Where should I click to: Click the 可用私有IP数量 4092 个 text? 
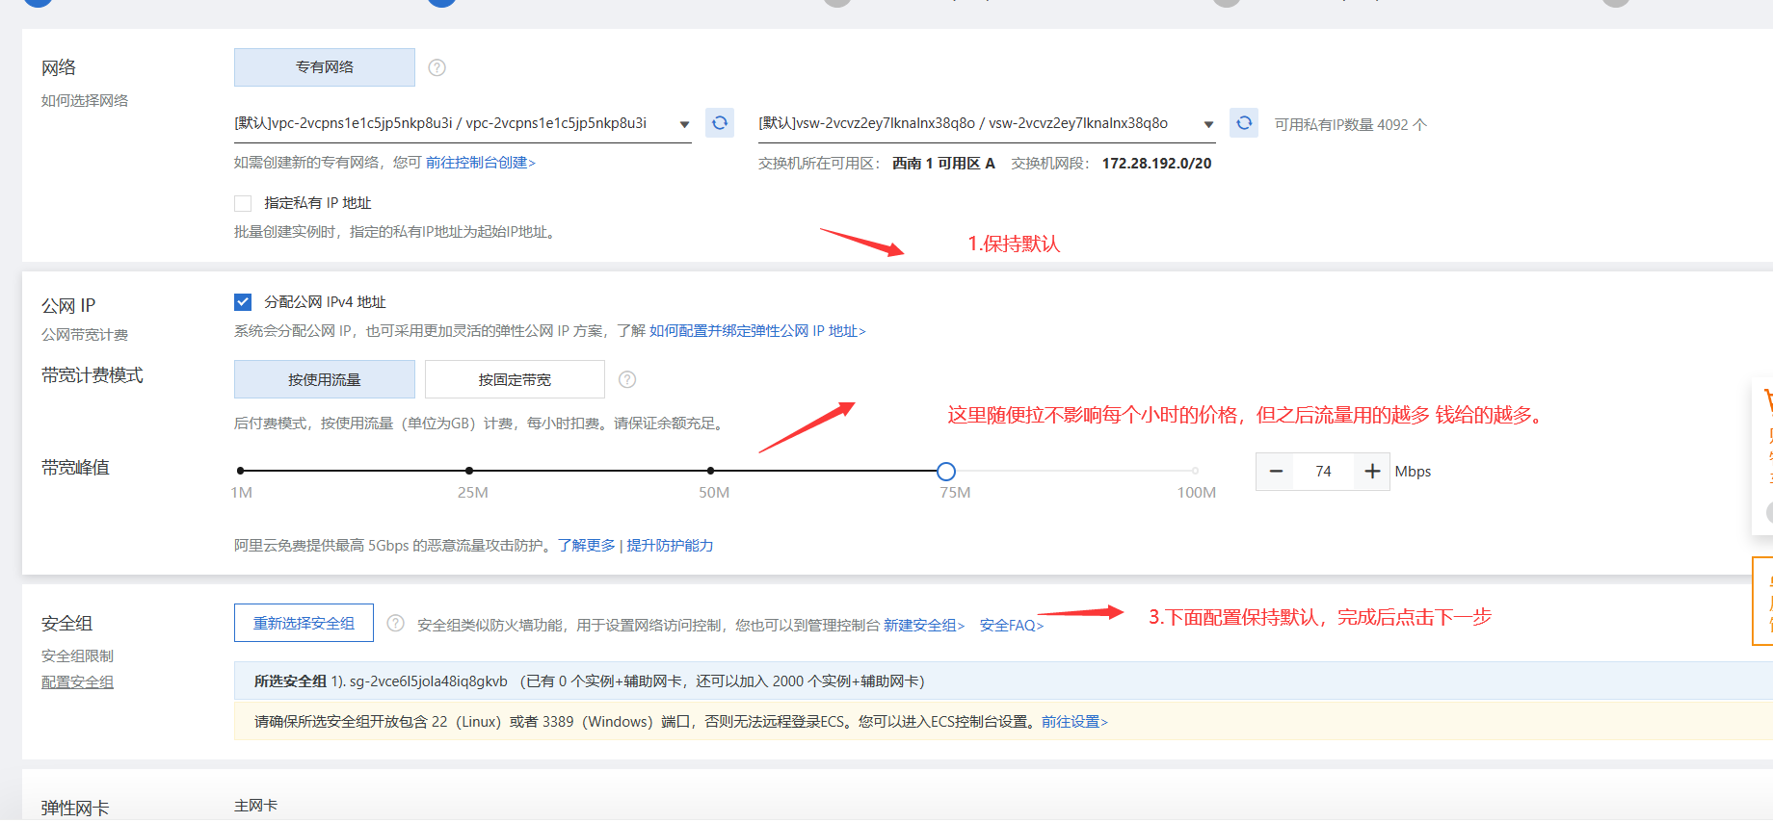pyautogui.click(x=1351, y=125)
